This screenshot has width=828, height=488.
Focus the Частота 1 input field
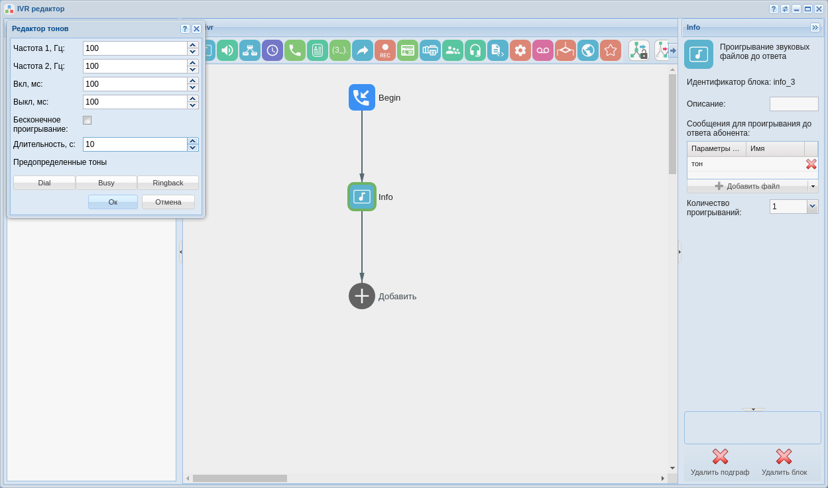(x=135, y=48)
